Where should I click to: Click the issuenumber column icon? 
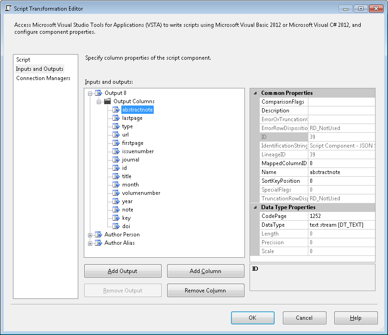pyautogui.click(x=116, y=151)
